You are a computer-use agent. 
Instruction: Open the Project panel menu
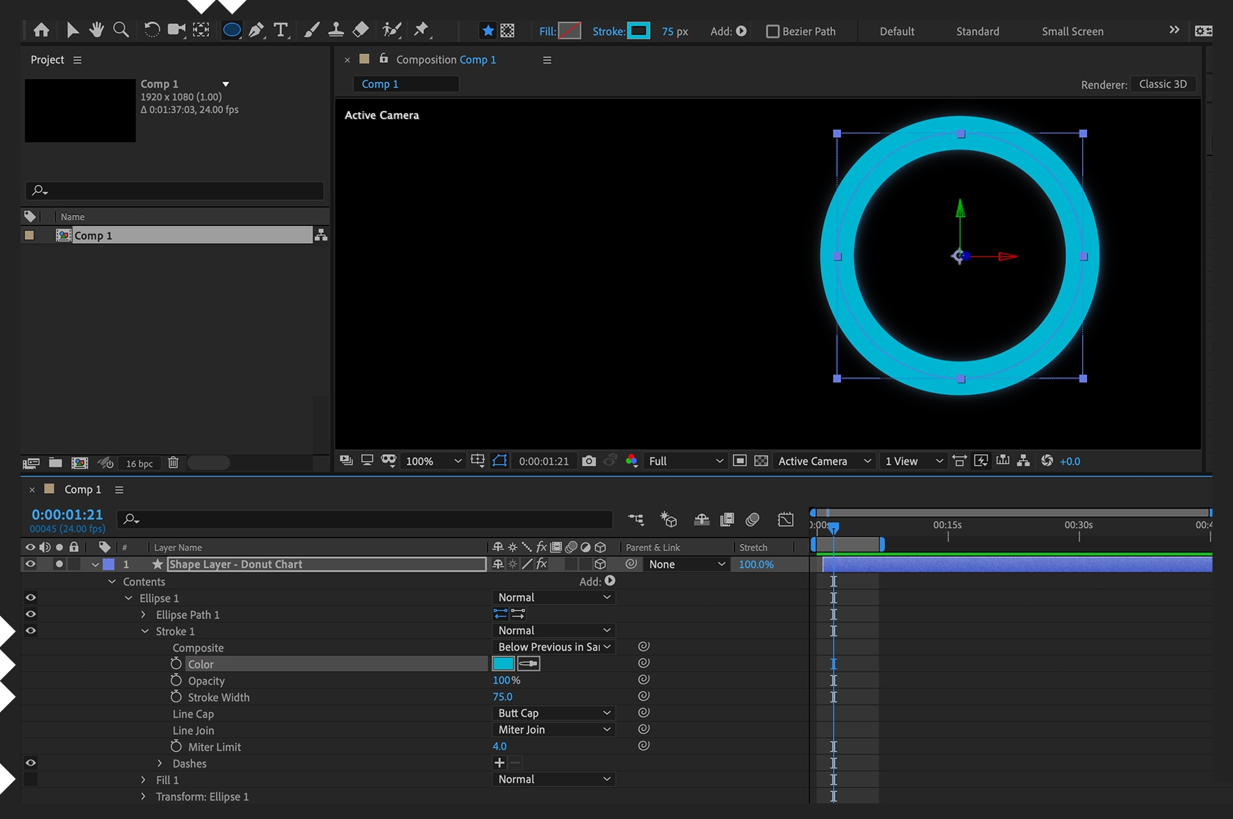[77, 60]
